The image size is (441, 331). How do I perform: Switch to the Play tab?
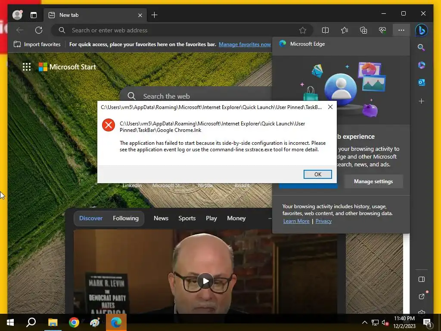pyautogui.click(x=211, y=218)
